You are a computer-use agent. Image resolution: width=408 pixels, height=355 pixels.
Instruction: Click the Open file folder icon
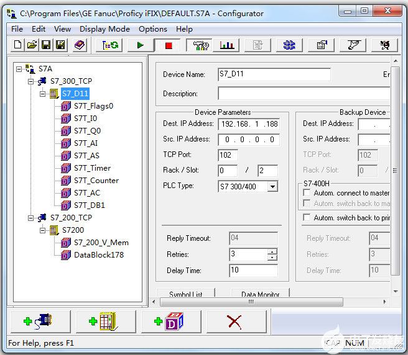pos(32,45)
